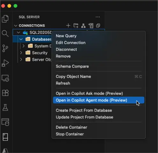Open the Extensions view
This screenshot has width=158, height=153.
click(x=5, y=93)
